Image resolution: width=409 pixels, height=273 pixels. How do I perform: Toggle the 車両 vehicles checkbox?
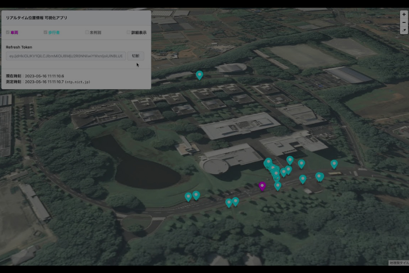[x=8, y=33]
